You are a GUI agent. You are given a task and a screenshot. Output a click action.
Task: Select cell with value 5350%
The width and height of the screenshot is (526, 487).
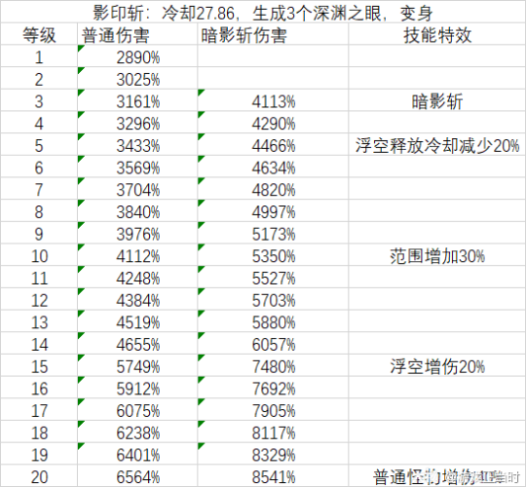(273, 255)
